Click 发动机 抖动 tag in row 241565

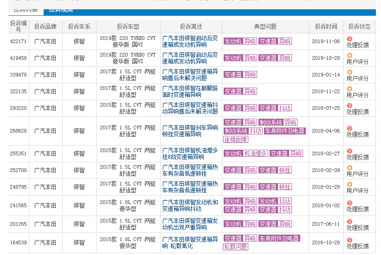click(x=275, y=201)
